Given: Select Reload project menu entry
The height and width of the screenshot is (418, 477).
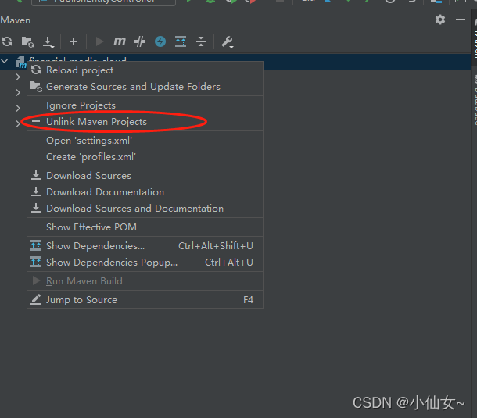Looking at the screenshot, I should tap(145, 70).
